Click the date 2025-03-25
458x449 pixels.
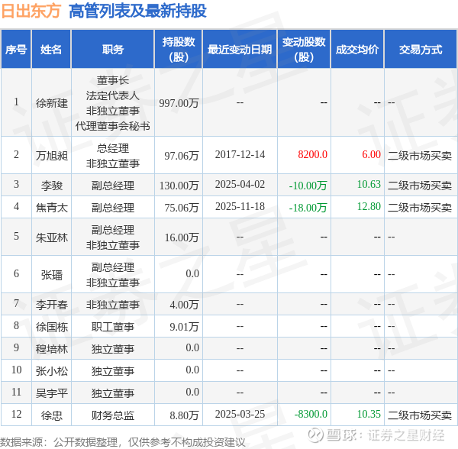[x=240, y=414]
